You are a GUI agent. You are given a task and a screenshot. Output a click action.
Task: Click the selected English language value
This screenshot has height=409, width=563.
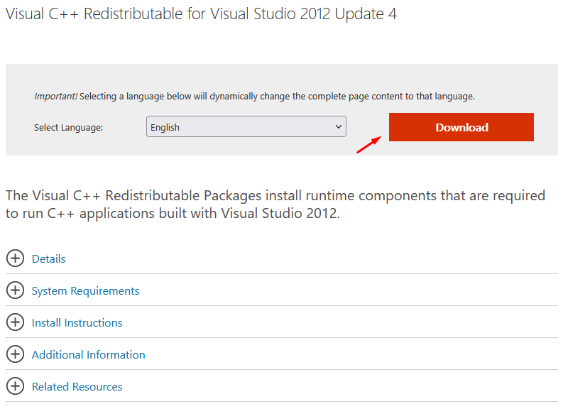165,128
